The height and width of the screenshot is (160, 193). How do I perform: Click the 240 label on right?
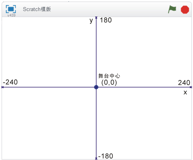(x=184, y=83)
